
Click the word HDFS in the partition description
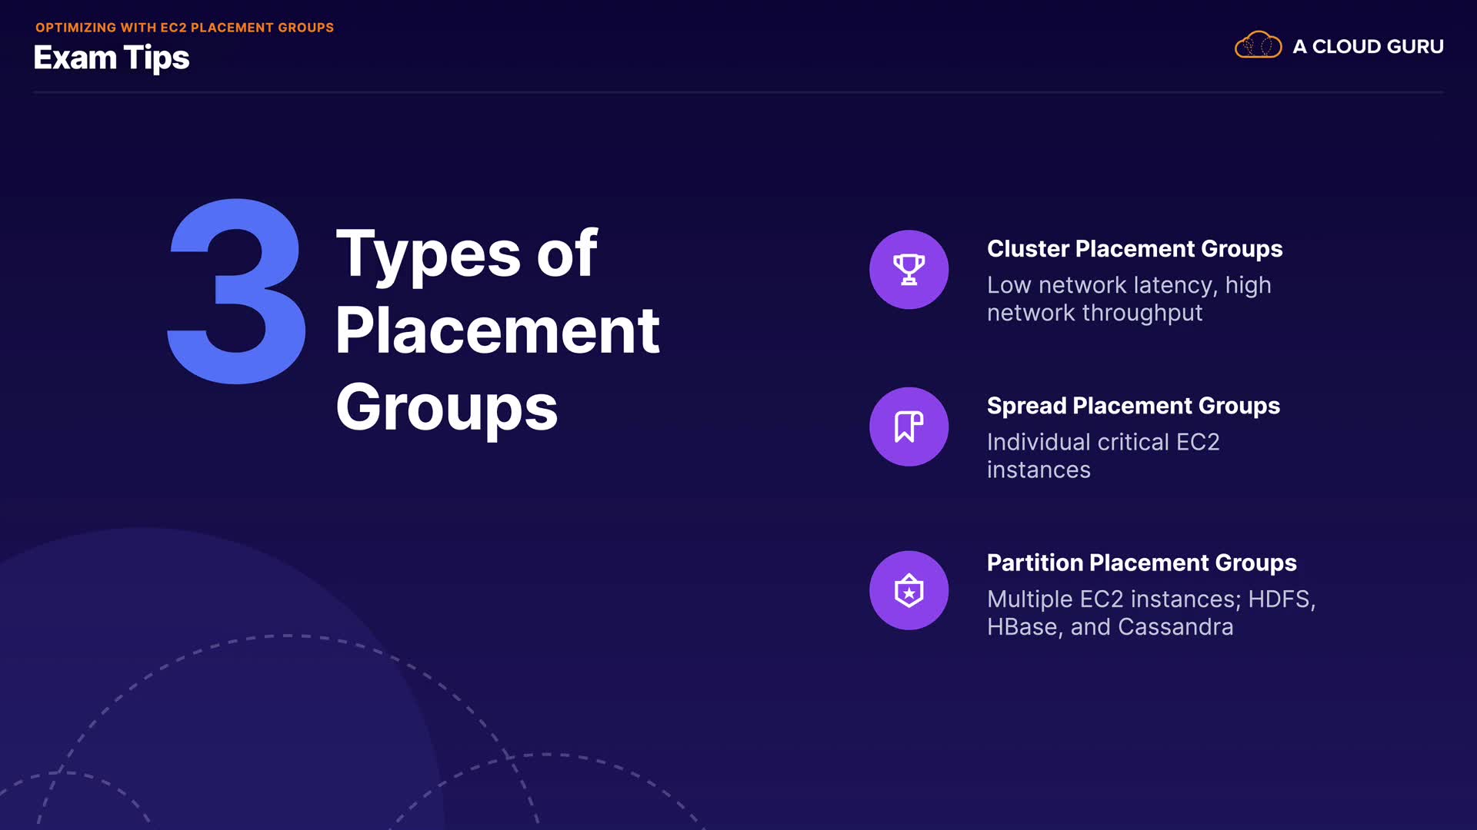tap(1281, 599)
